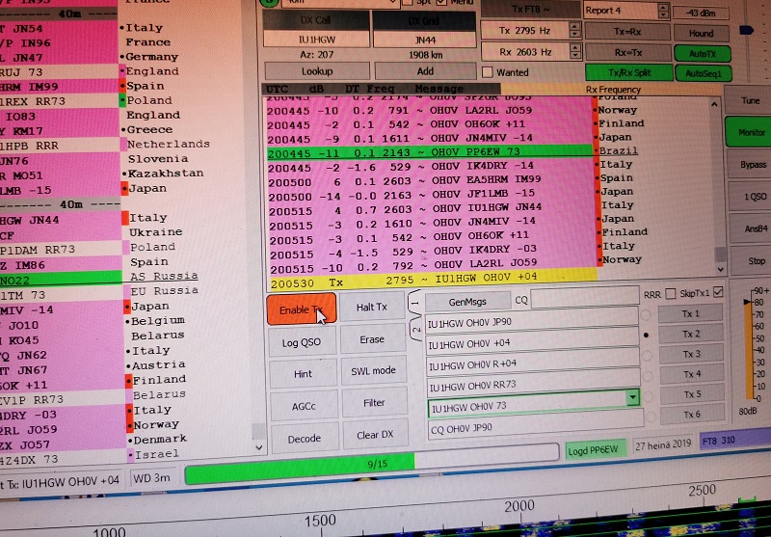Click the IU1HGW OH0V JP90 message field
Screen dimensions: 771x537
point(532,323)
